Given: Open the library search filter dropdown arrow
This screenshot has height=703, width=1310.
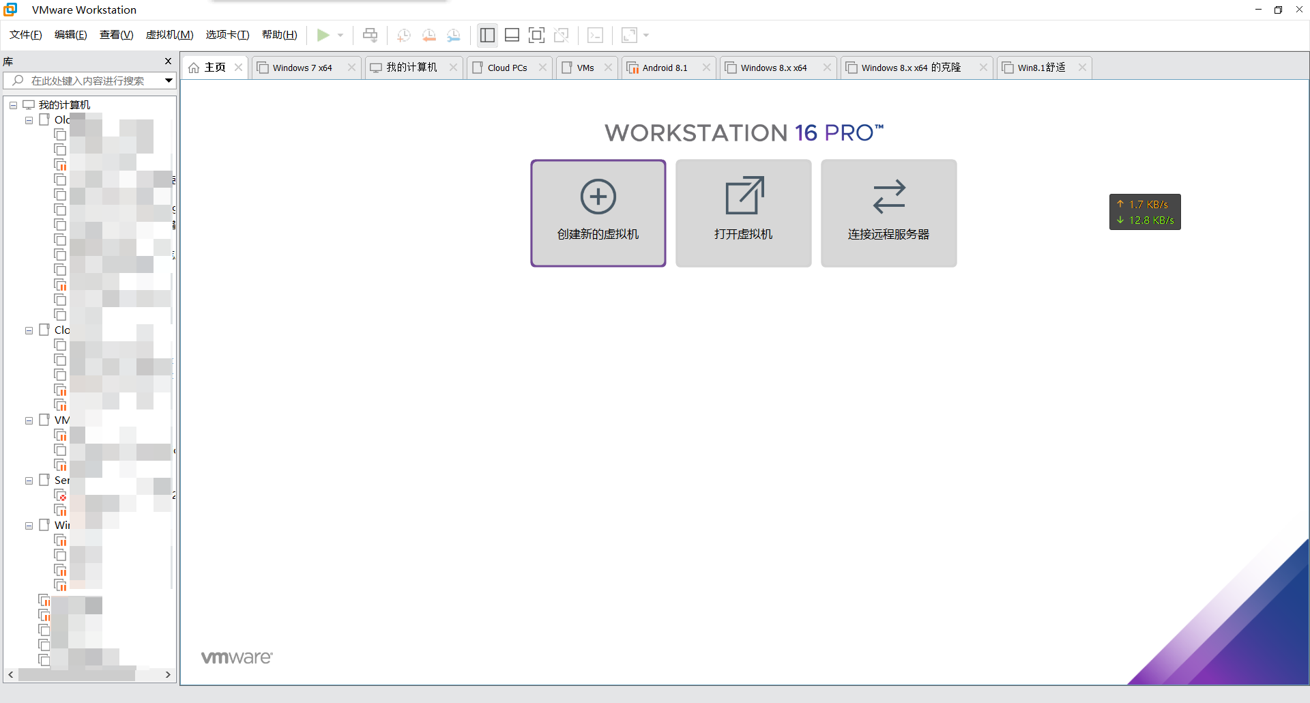Looking at the screenshot, I should (x=169, y=81).
